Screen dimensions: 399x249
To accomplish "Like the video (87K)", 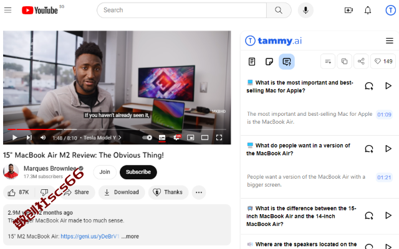I will [x=18, y=192].
